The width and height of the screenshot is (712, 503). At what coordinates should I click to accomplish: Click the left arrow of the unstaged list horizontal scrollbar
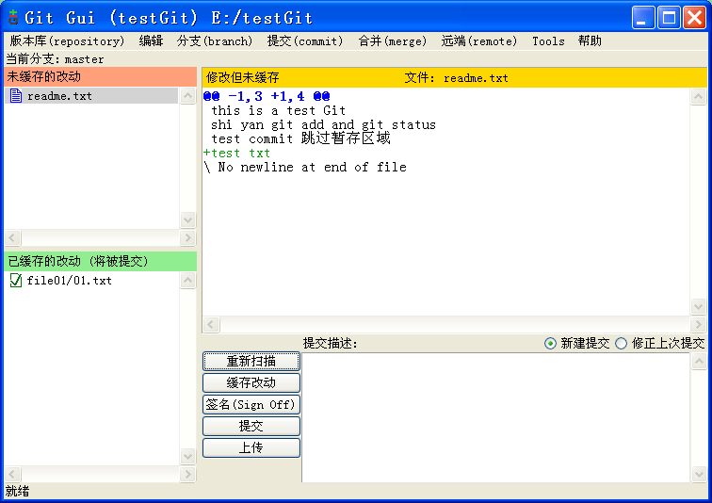click(x=12, y=237)
